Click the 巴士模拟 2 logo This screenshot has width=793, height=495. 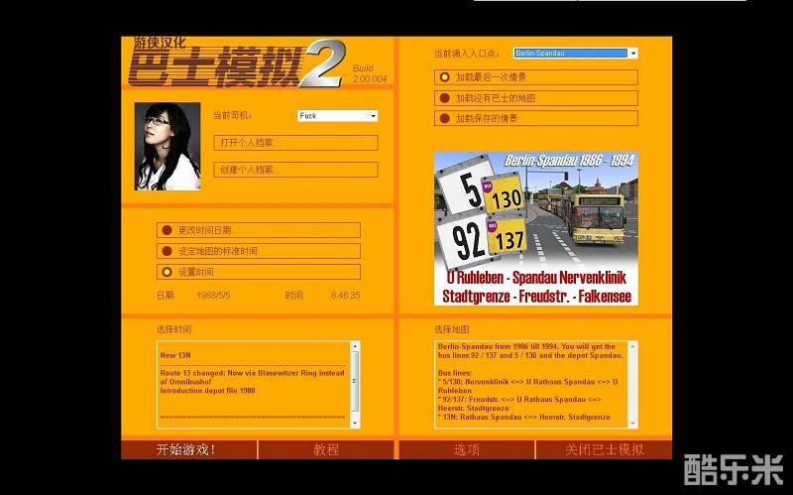[x=236, y=64]
